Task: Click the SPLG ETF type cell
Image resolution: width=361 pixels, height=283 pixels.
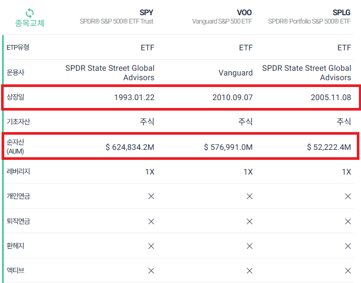Action: [x=344, y=48]
